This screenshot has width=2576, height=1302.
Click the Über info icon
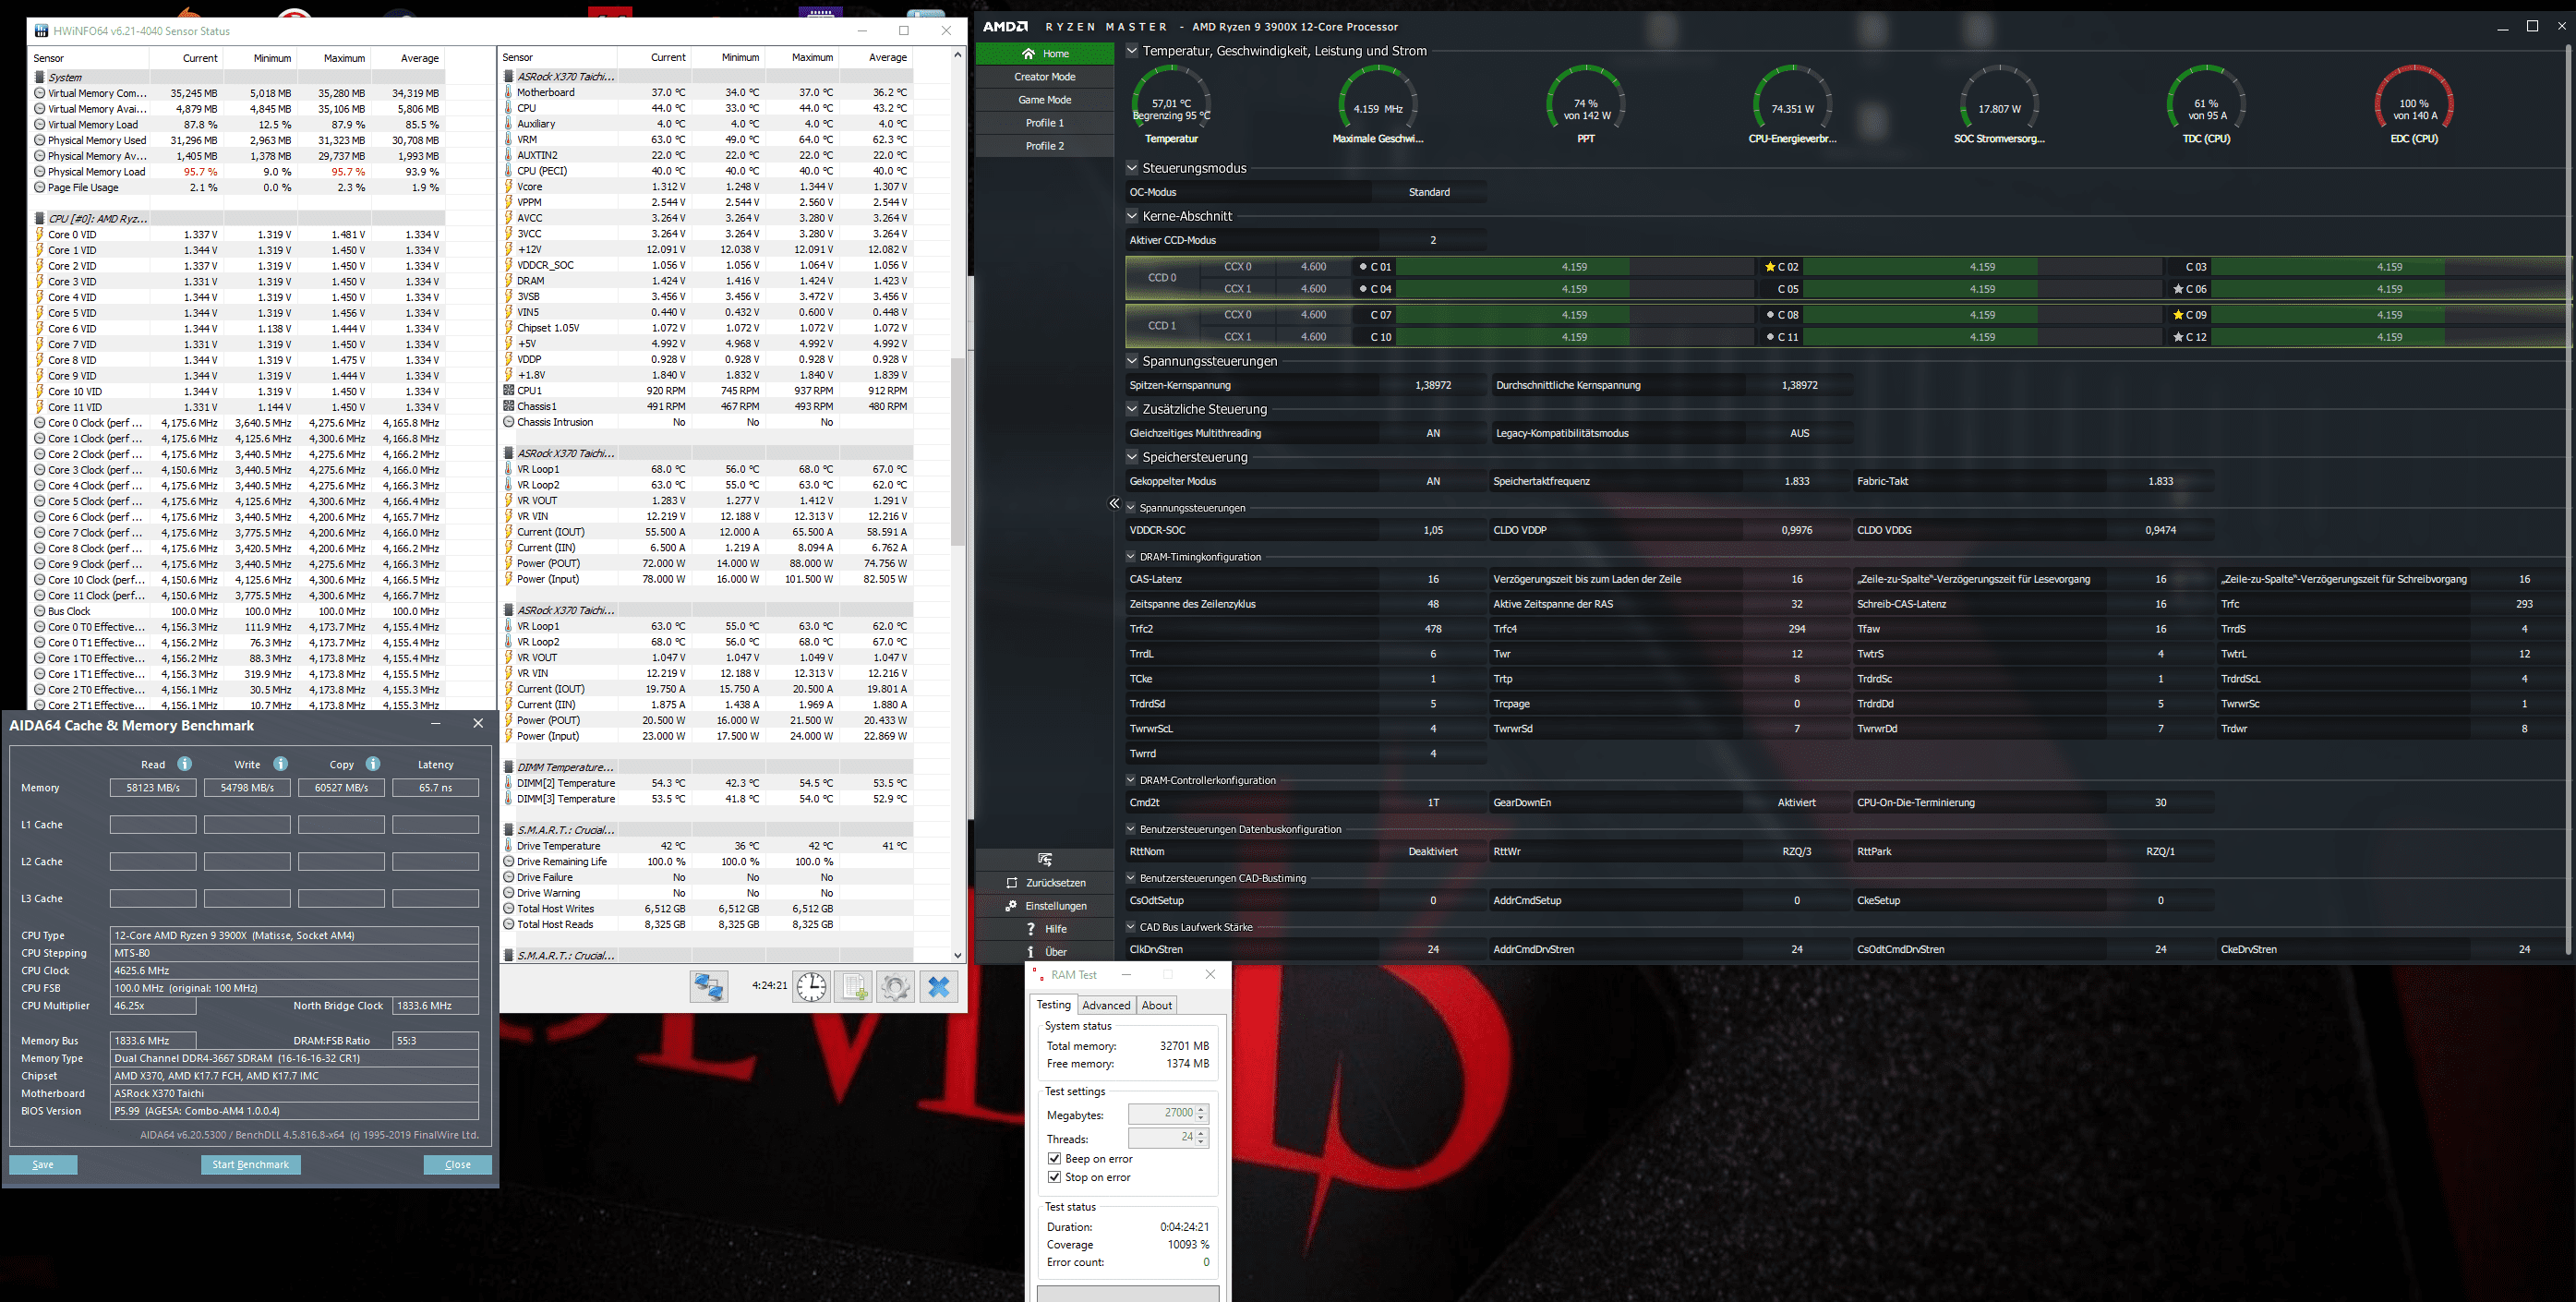tap(1030, 952)
